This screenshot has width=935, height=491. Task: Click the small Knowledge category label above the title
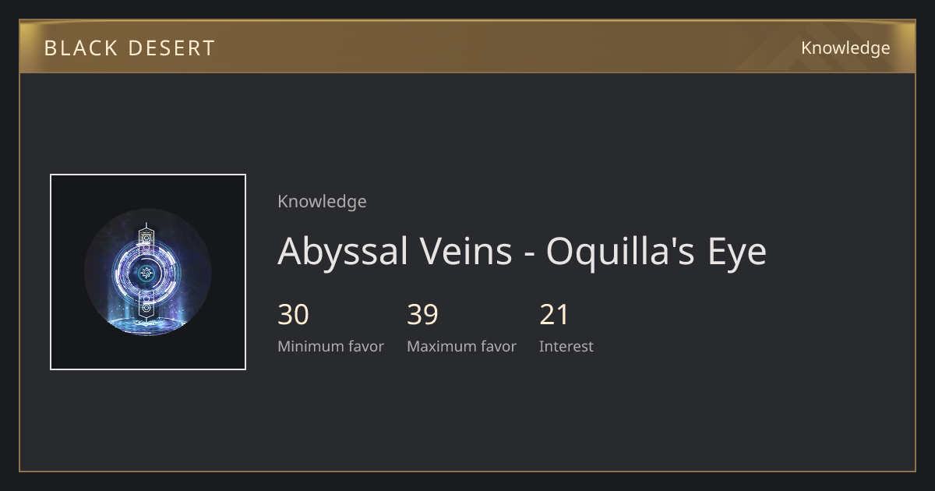click(322, 201)
